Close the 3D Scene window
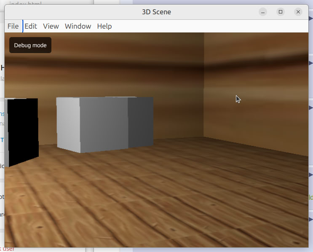This screenshot has width=313, height=252. pyautogui.click(x=298, y=12)
